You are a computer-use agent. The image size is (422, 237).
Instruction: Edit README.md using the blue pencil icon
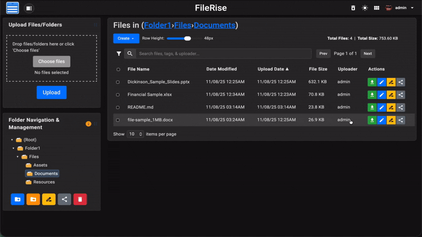[x=381, y=107]
